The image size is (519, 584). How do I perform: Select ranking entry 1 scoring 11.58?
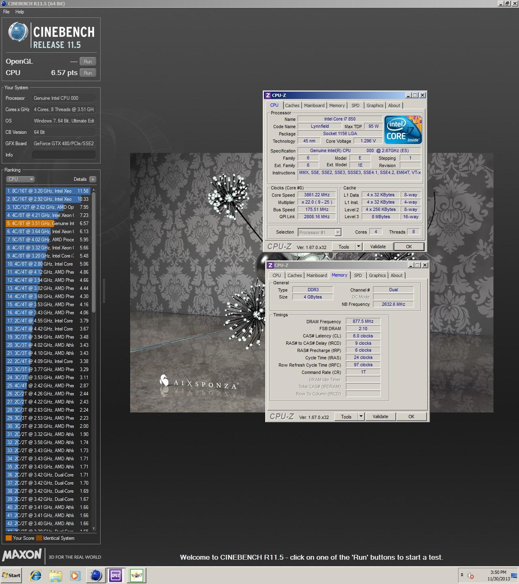click(x=48, y=191)
